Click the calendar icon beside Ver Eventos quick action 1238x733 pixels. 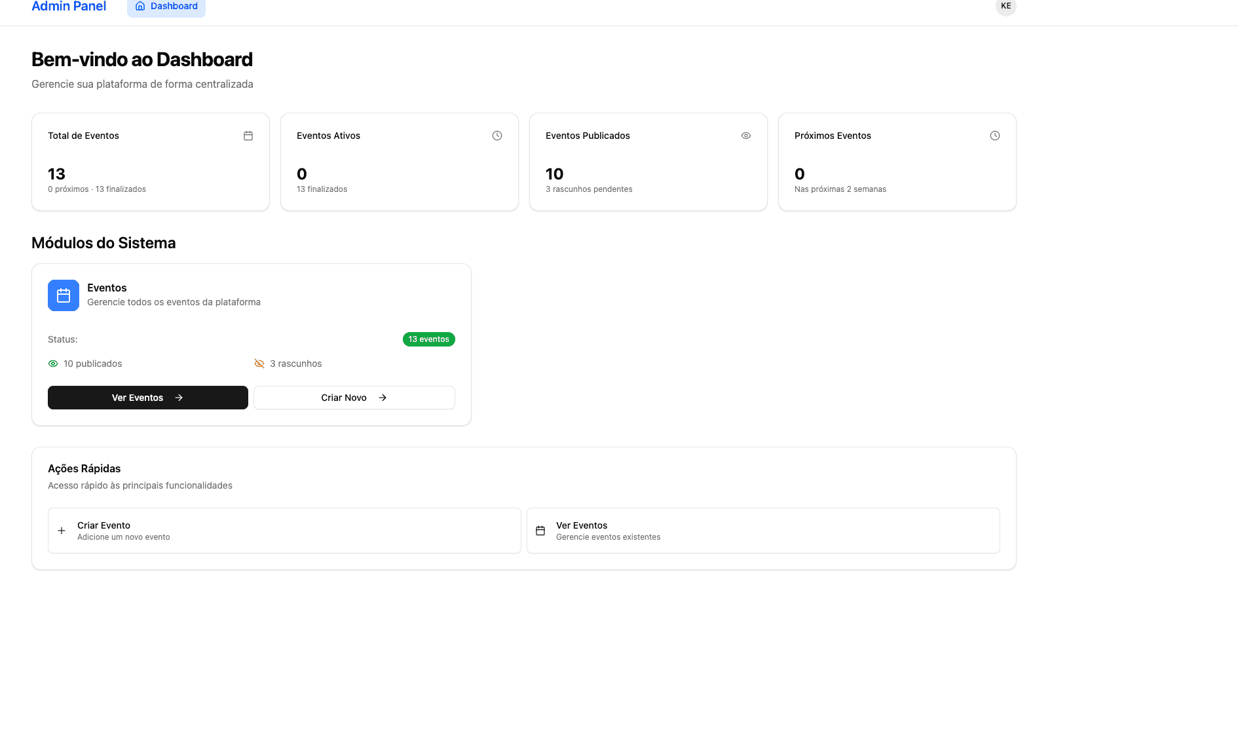click(x=540, y=531)
